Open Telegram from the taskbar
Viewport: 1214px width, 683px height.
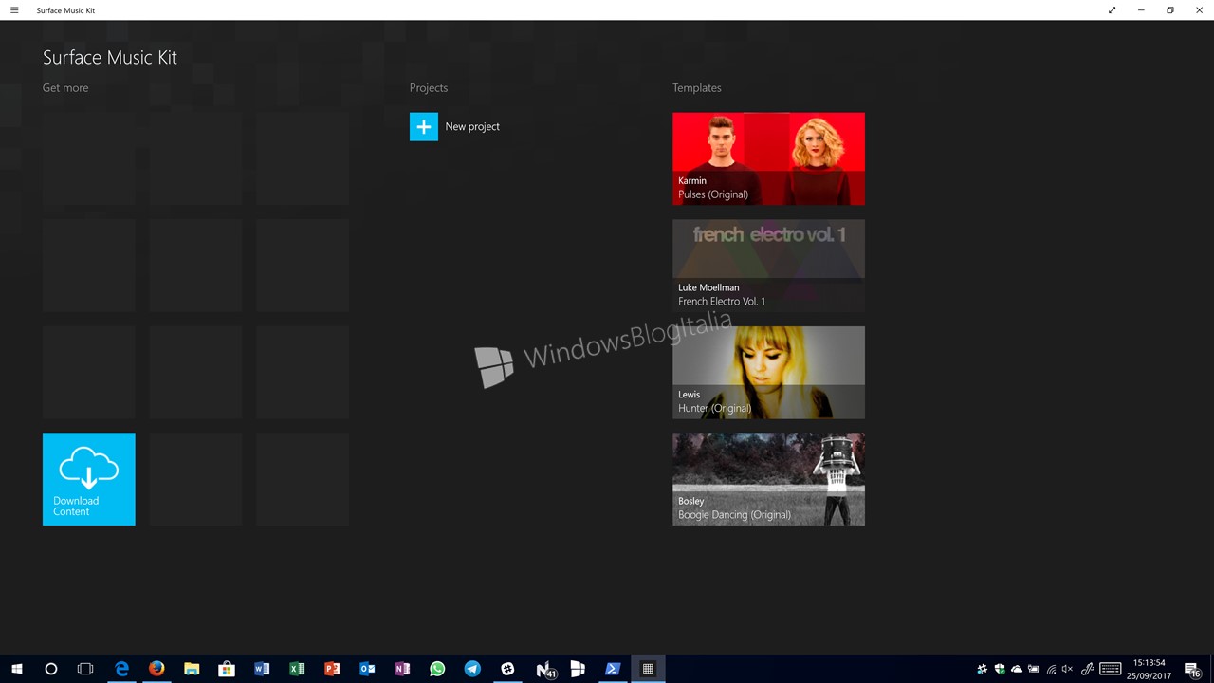472,669
